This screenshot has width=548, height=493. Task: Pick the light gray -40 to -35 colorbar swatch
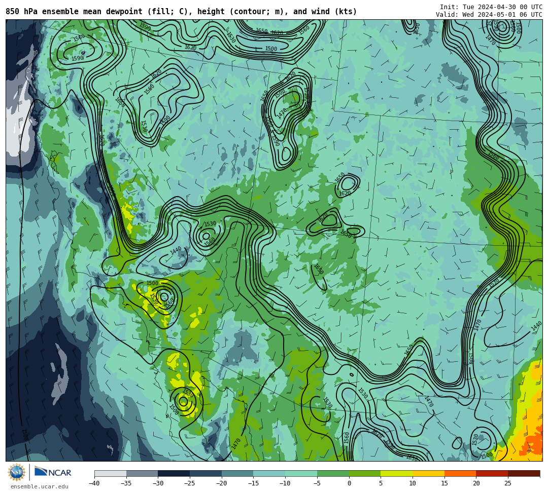[111, 473]
